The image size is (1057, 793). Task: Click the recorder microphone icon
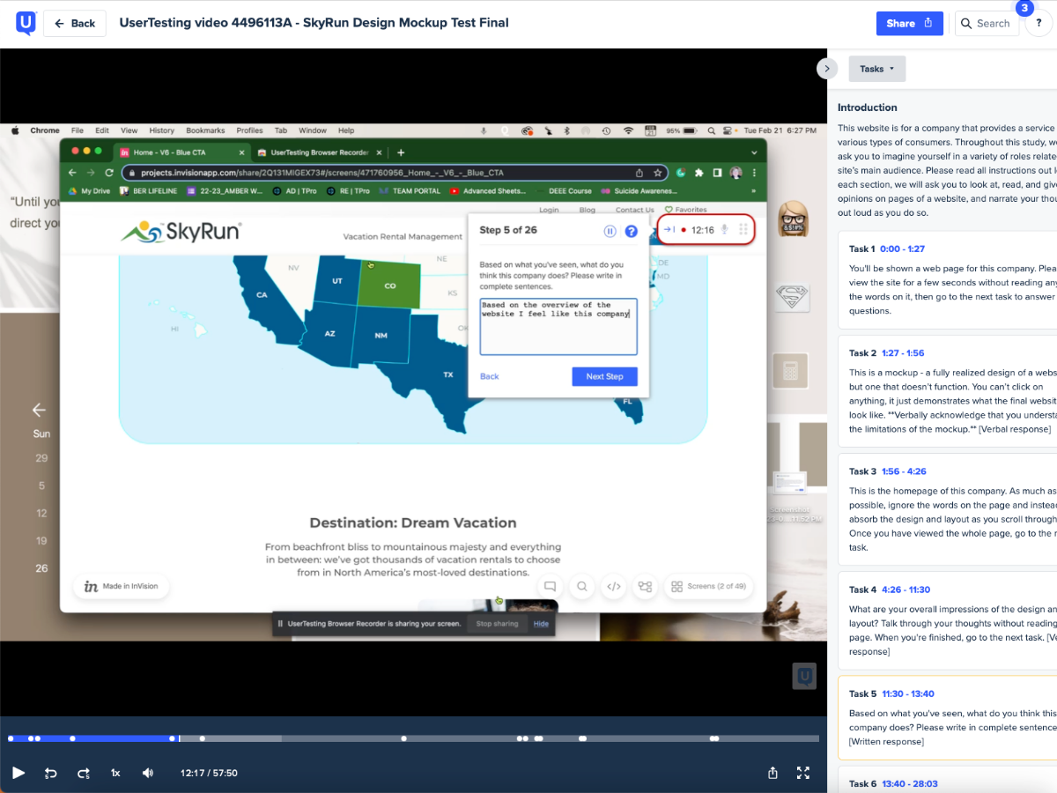click(725, 230)
